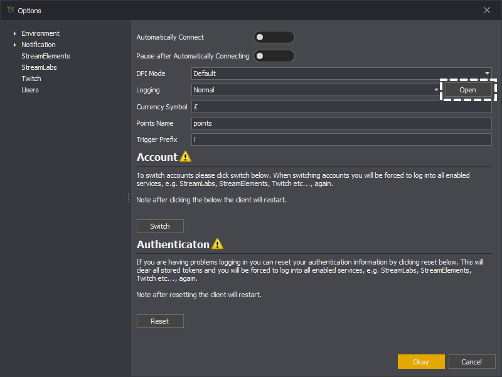Select Notification in the options tree

click(x=38, y=45)
